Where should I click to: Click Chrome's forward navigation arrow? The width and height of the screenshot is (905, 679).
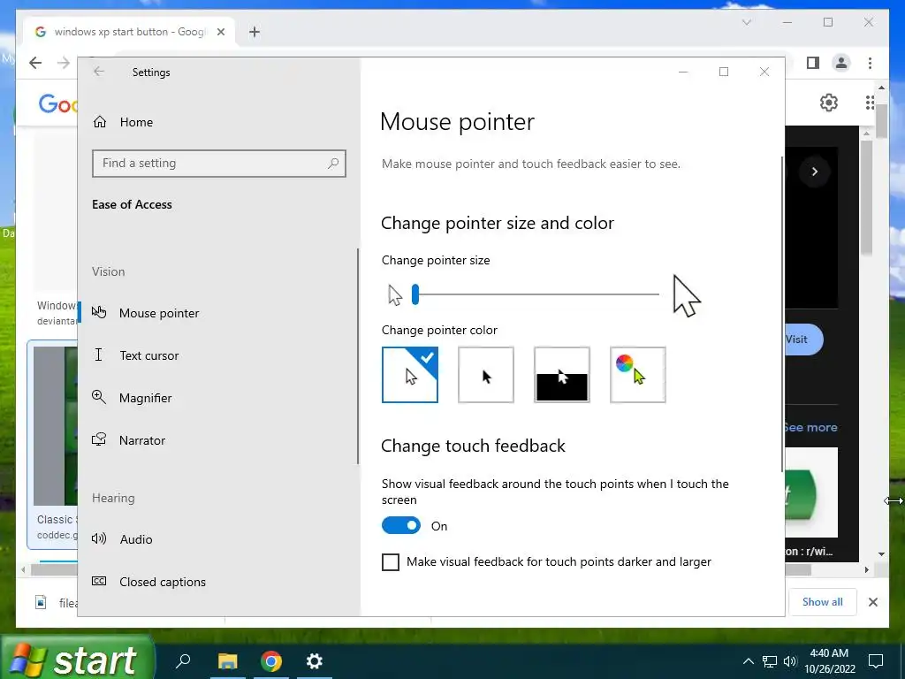point(64,63)
